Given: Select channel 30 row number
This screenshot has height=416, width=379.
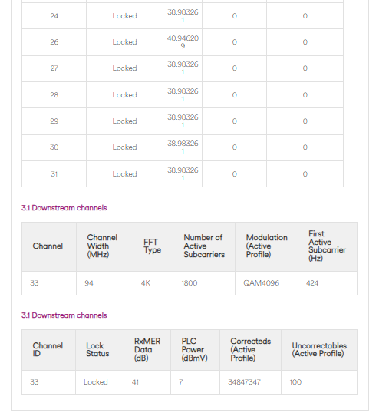Looking at the screenshot, I should click(54, 147).
